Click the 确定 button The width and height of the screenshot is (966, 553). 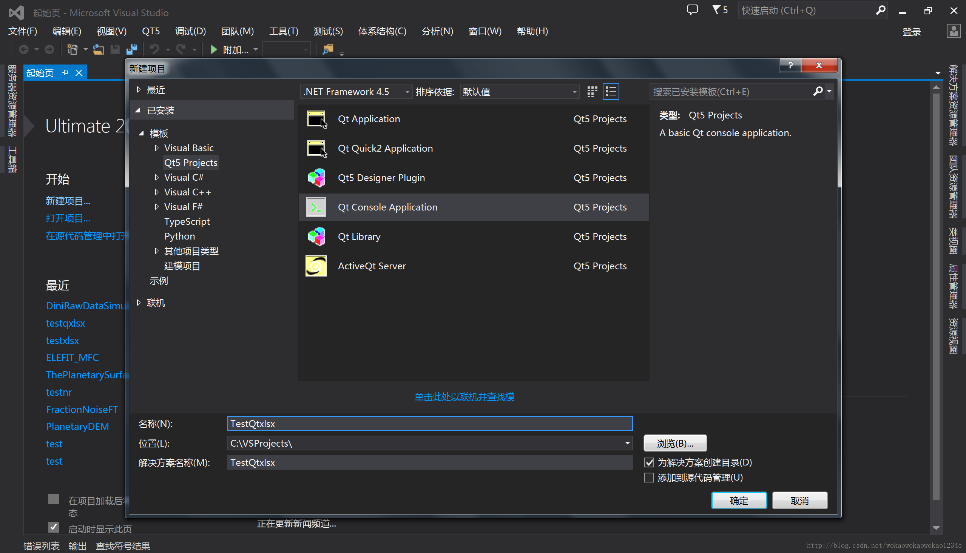point(739,501)
